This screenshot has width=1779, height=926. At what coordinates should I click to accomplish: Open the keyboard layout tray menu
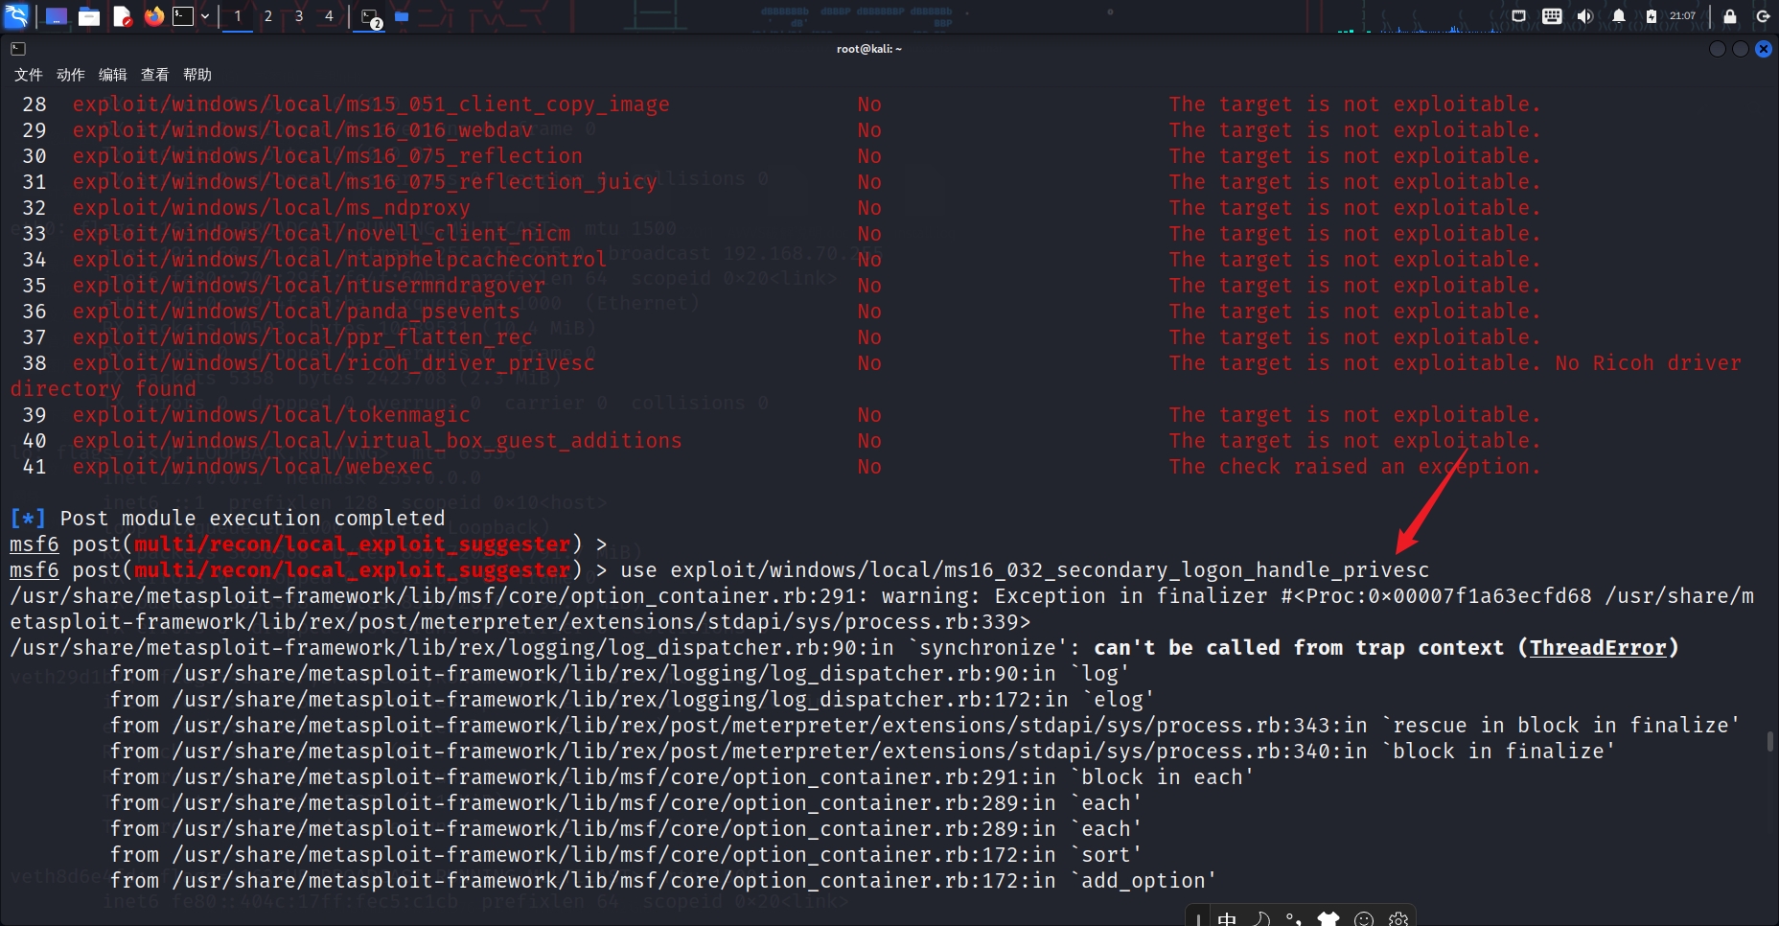point(1552,16)
